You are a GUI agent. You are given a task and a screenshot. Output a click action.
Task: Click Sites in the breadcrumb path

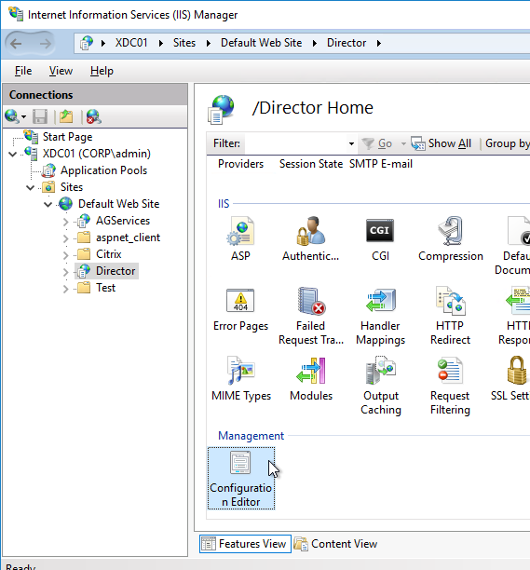(184, 43)
